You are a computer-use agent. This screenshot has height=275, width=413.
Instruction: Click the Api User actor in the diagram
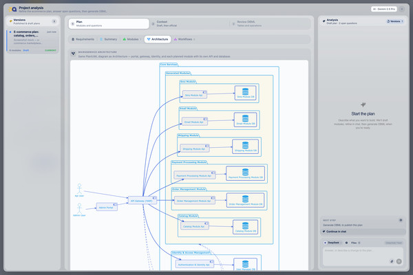79,190
